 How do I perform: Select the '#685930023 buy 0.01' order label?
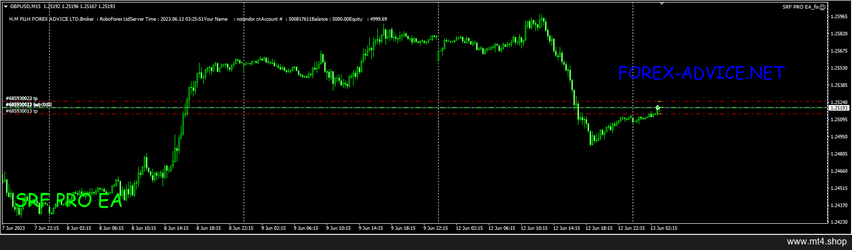coord(28,105)
